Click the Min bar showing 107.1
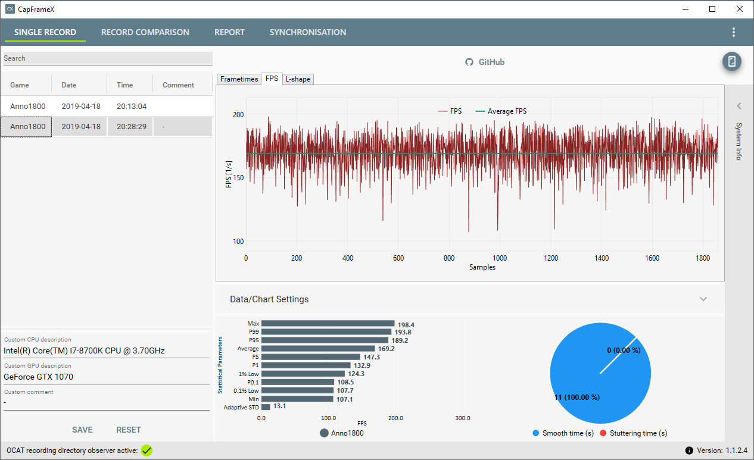This screenshot has width=754, height=460. pos(297,399)
